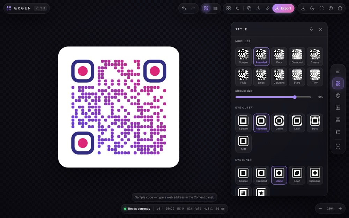Open the list settings panel in sidebar
The image size is (349, 218).
point(338,132)
